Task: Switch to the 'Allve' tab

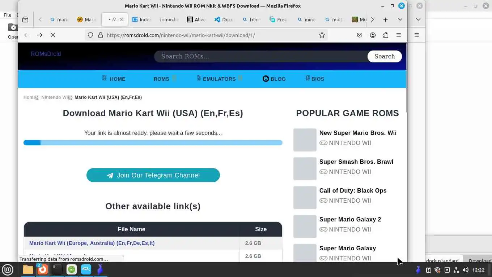Action: 196,19
